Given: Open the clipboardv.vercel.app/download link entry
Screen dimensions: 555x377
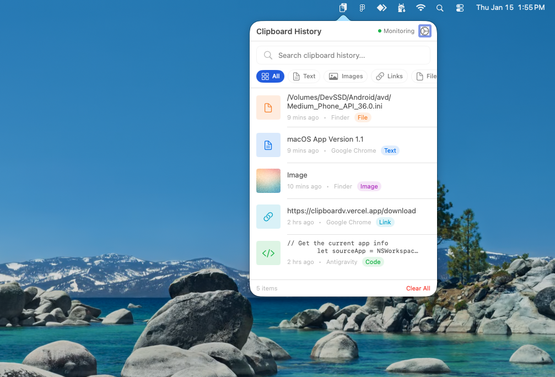Looking at the screenshot, I should coord(351,211).
